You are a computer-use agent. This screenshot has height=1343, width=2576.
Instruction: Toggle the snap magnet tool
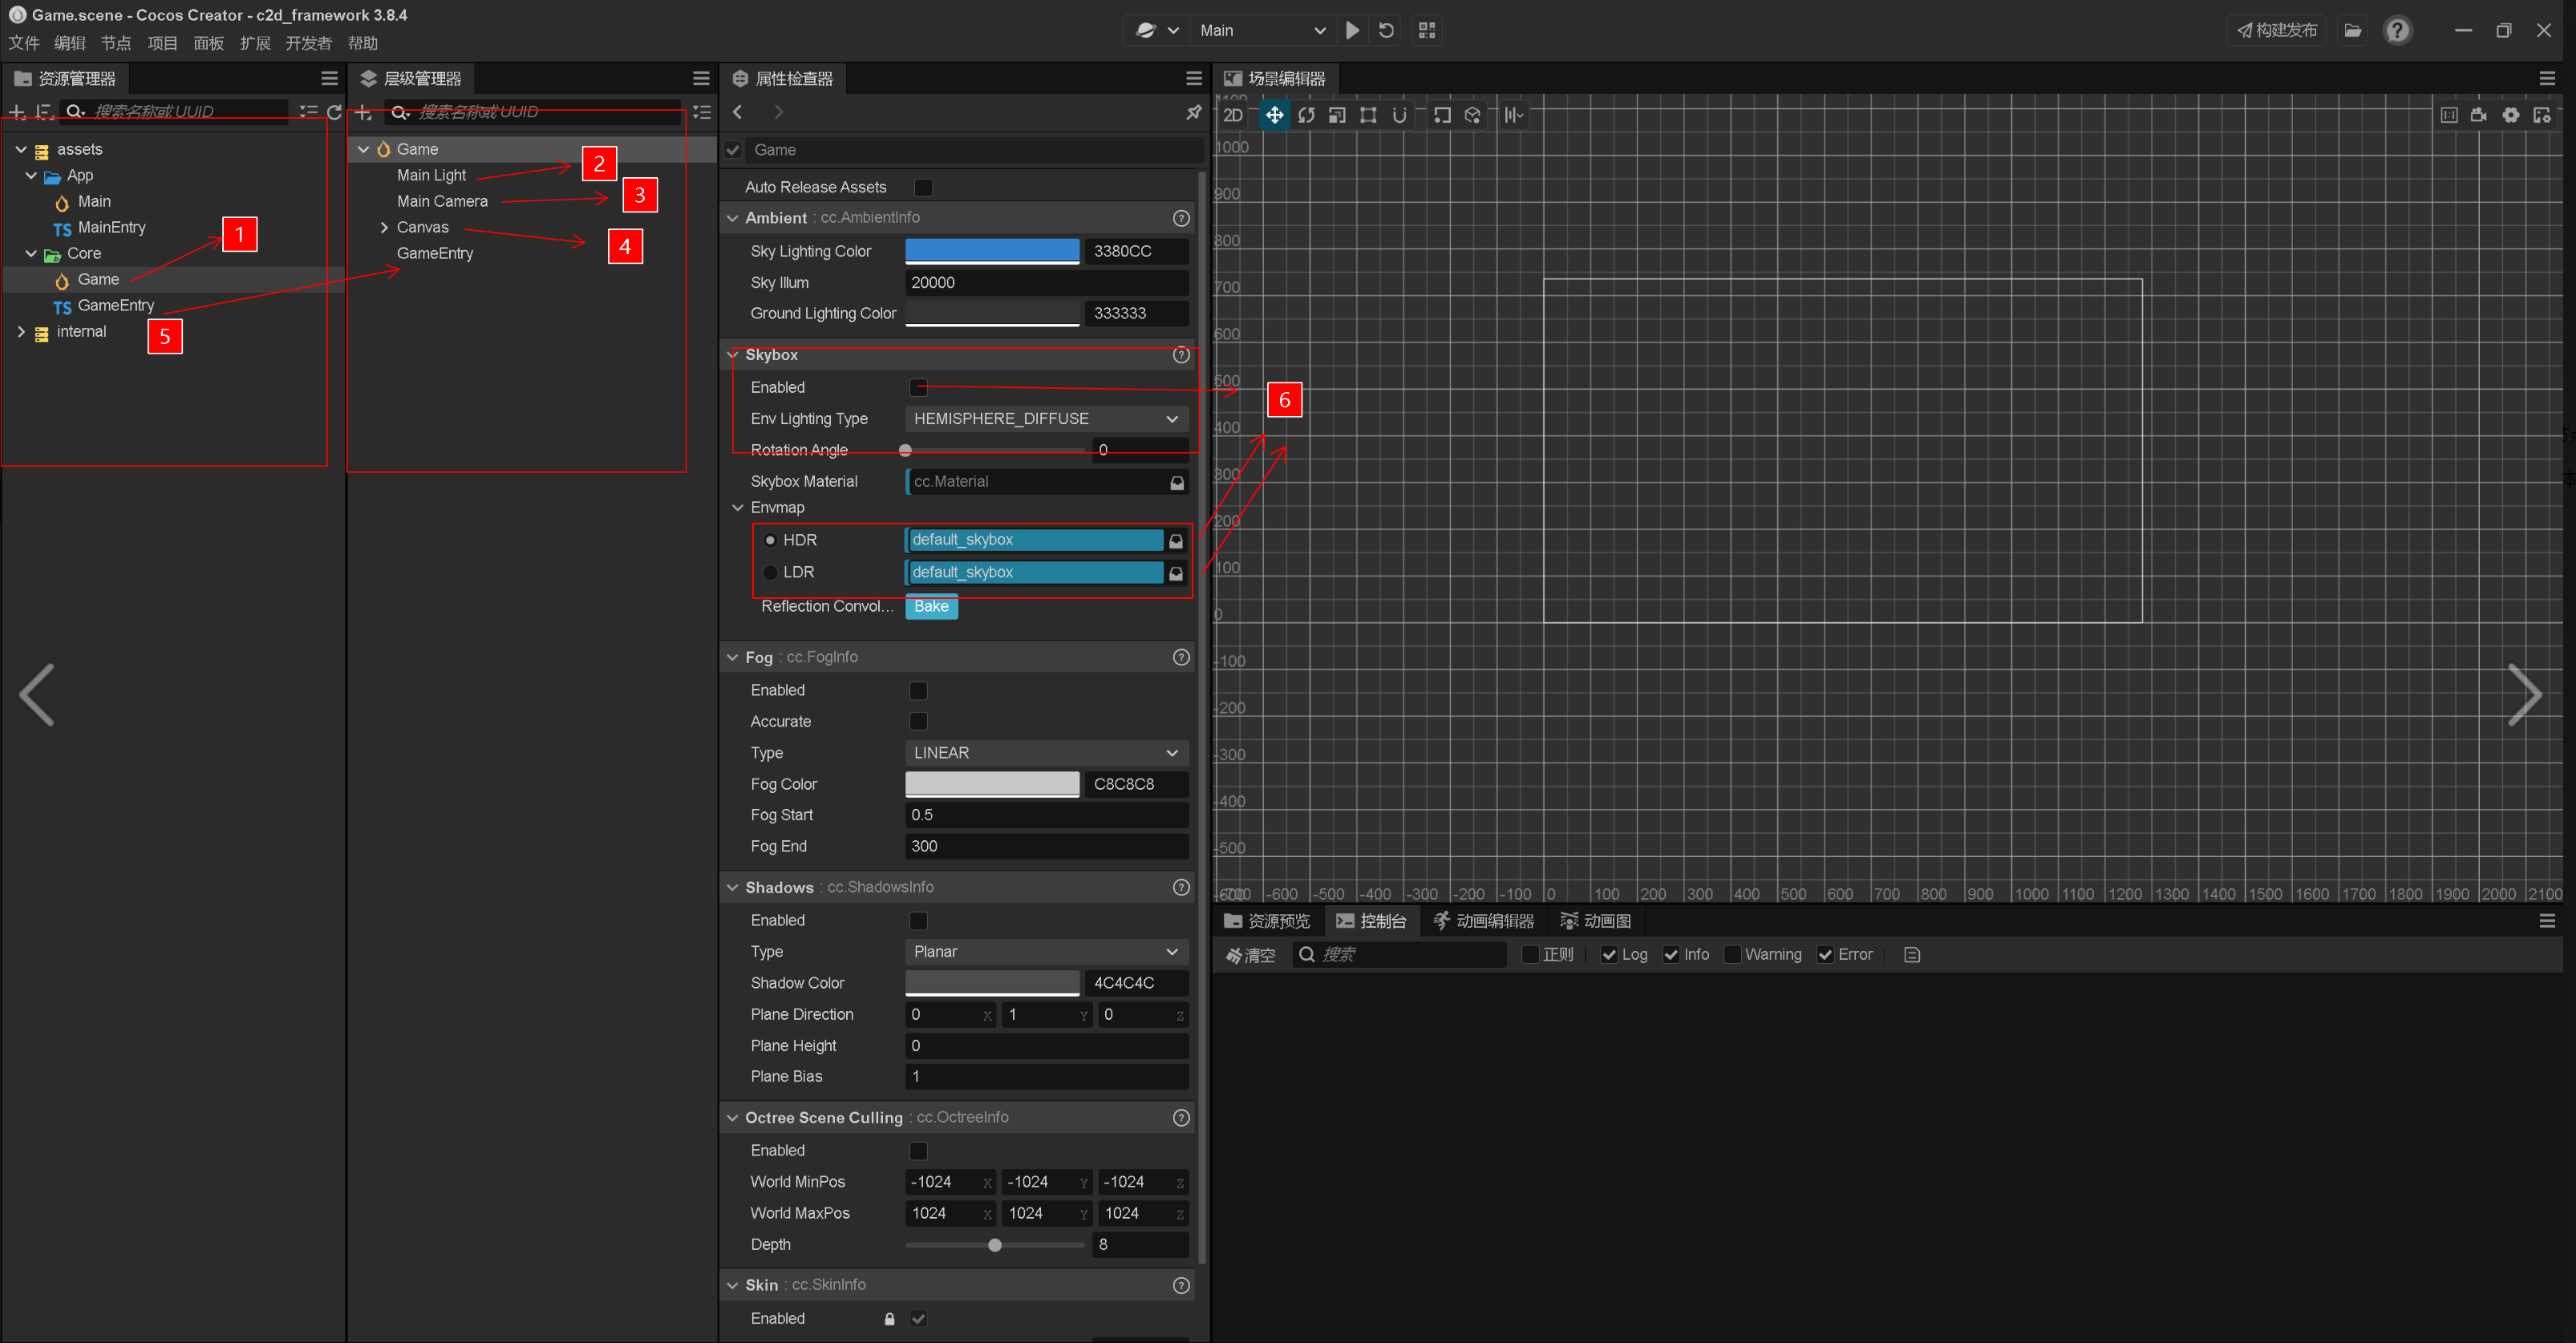pos(1399,115)
